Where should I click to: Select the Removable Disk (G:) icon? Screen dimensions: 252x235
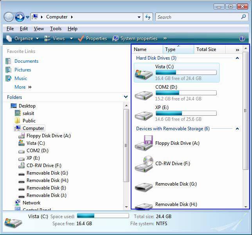click(144, 187)
